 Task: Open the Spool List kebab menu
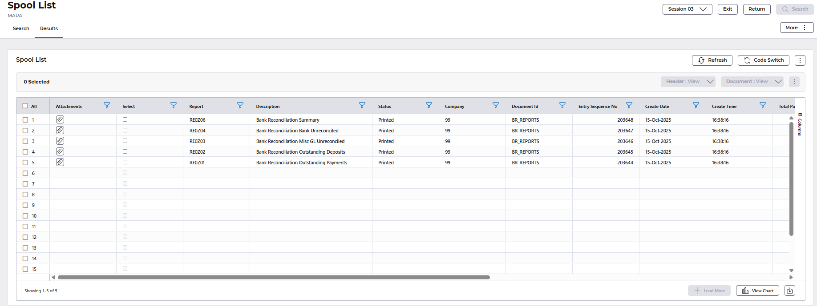click(800, 60)
